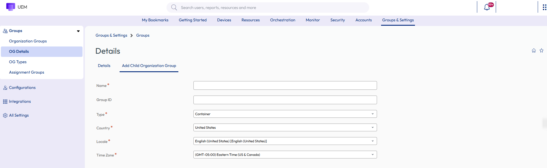Click the Configurations sidebar icon

coord(5,88)
